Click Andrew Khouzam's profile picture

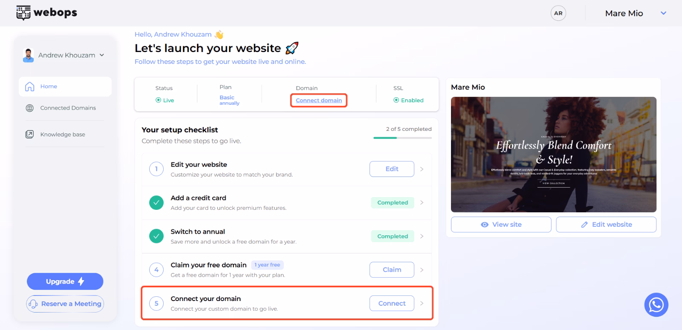coord(29,55)
